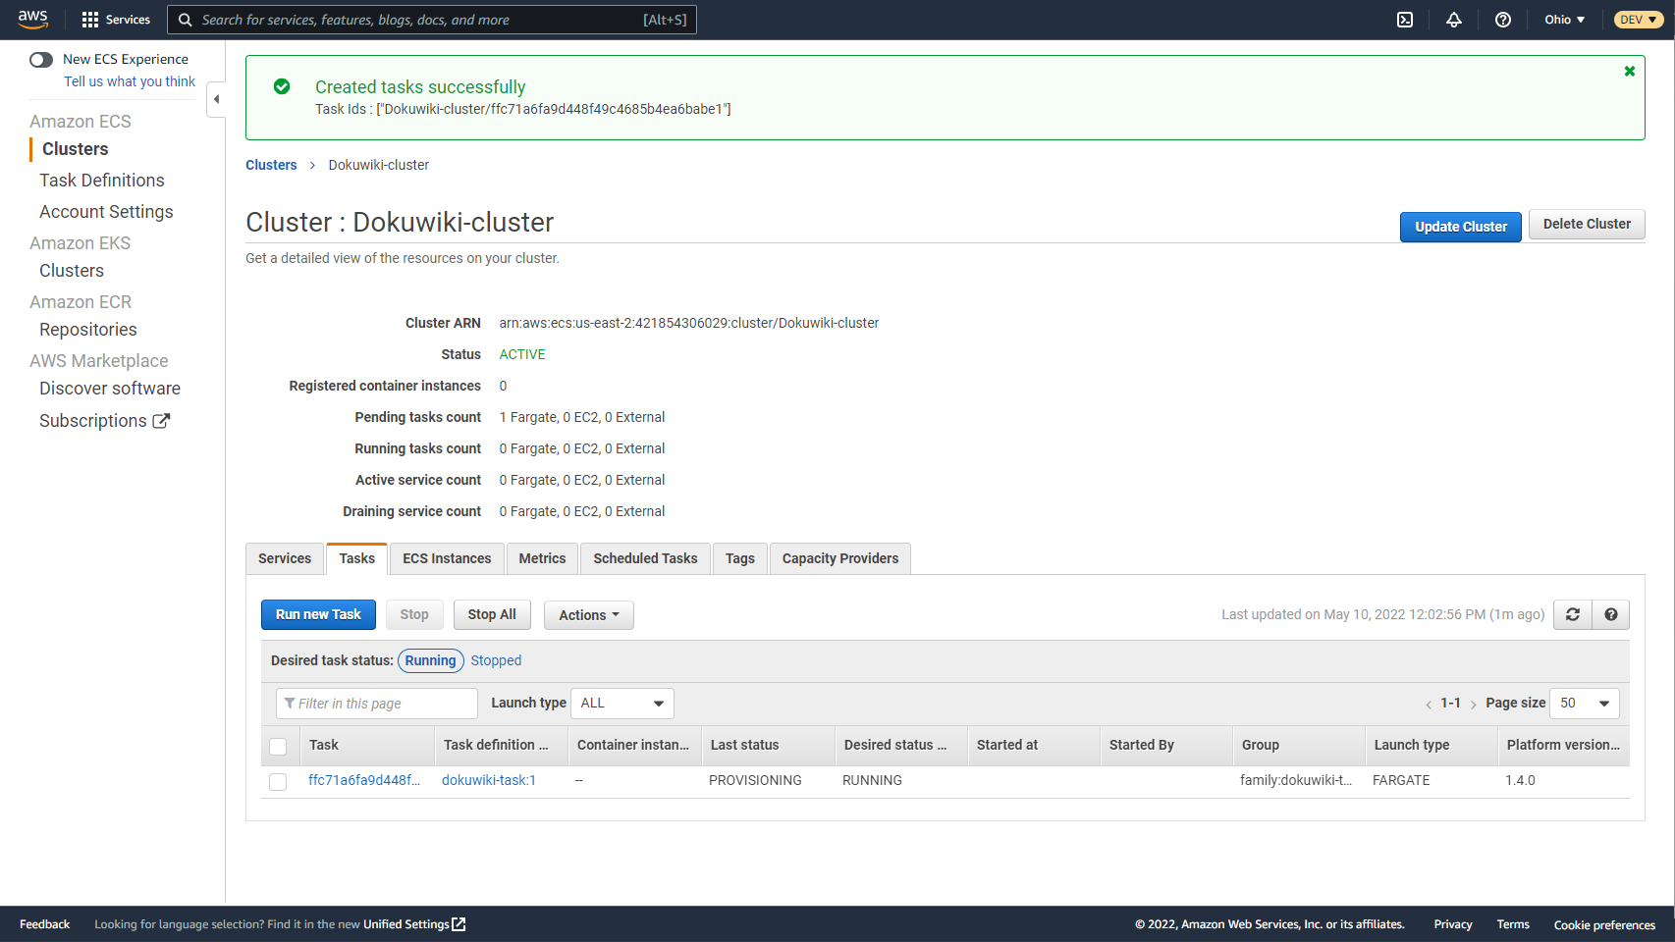Select the PROVISIONING status cell
The height and width of the screenshot is (942, 1675).
(x=755, y=780)
